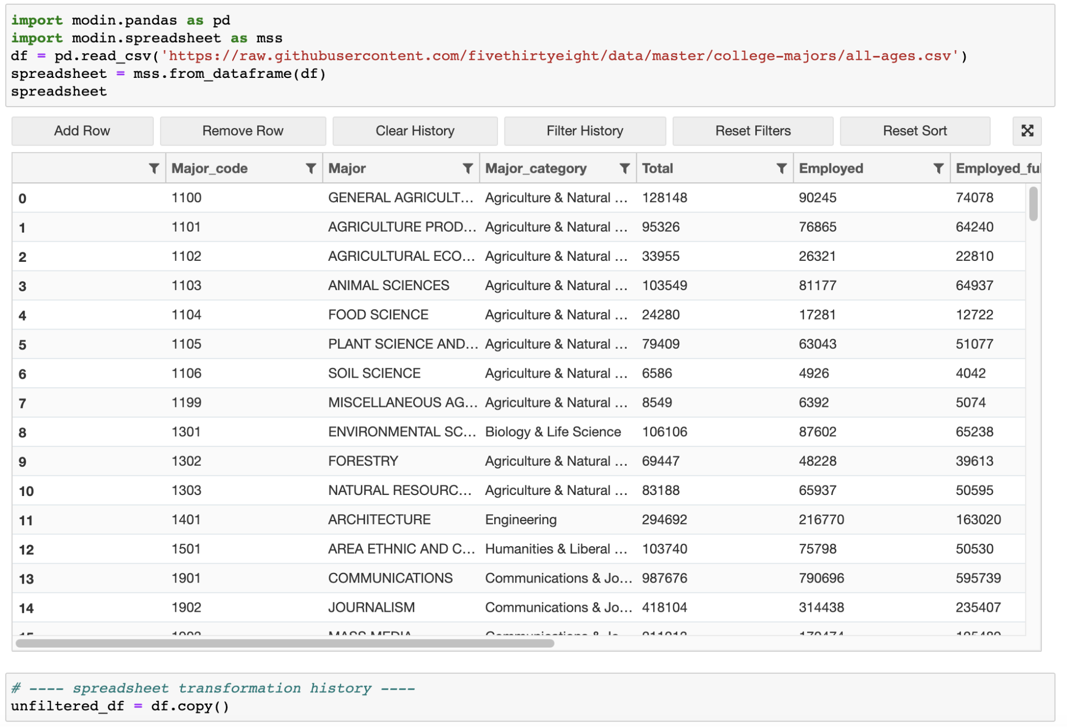Select cell GENERAL AGRICULT… in row 0
1067x727 pixels.
coord(401,198)
